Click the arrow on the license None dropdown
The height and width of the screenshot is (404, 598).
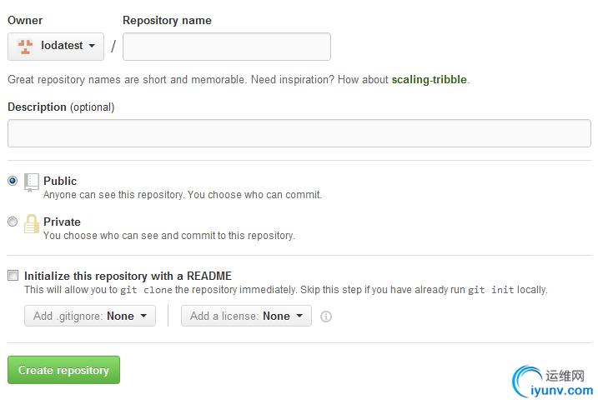click(x=299, y=316)
